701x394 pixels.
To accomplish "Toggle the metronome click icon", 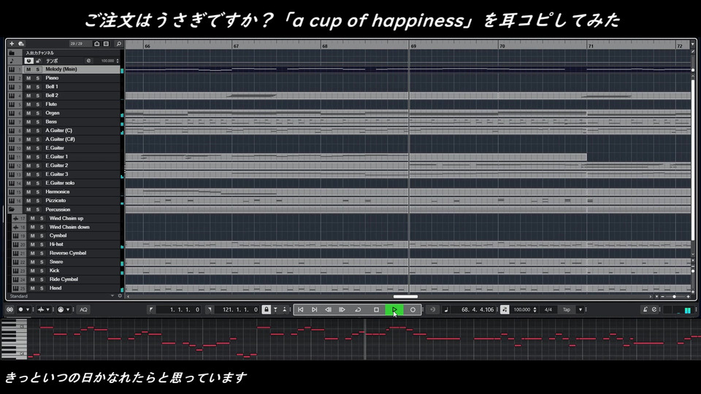I will (x=645, y=309).
